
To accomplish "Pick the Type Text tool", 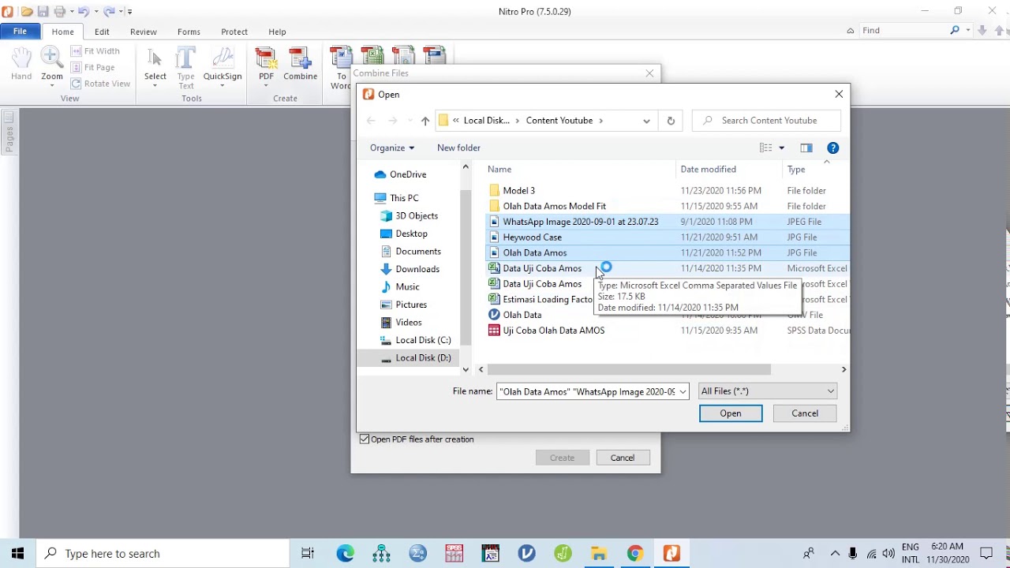I will pyautogui.click(x=185, y=67).
